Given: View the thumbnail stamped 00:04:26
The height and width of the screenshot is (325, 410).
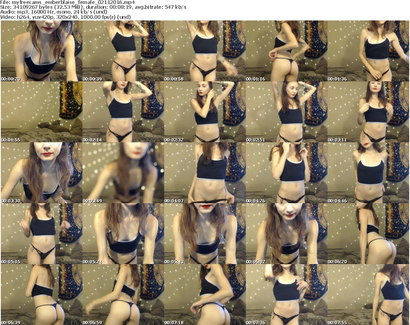Looking at the screenshot, I should (x=287, y=173).
